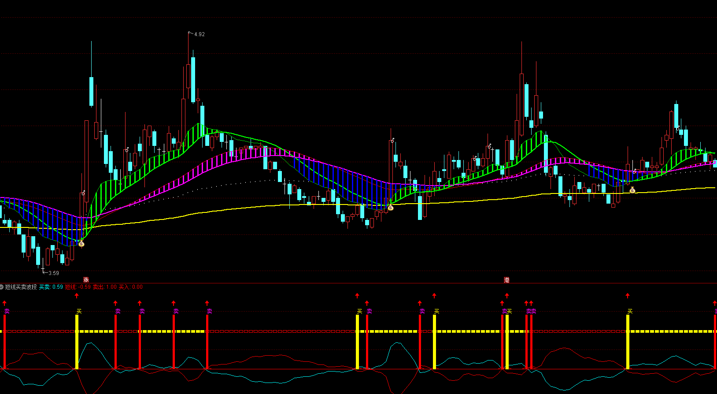Toggle the round icon beside 短线买卖波段
The width and height of the screenshot is (717, 394).
click(x=2, y=287)
